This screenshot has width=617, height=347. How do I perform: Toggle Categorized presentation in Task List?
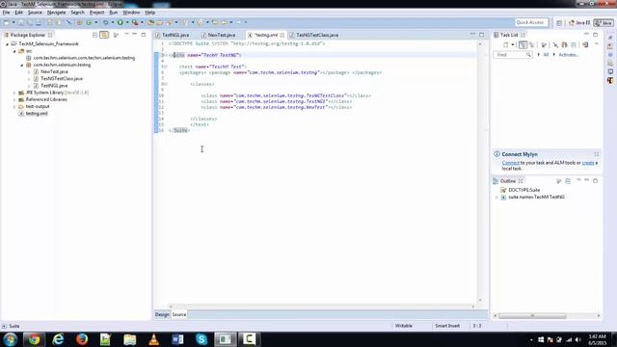(x=523, y=45)
